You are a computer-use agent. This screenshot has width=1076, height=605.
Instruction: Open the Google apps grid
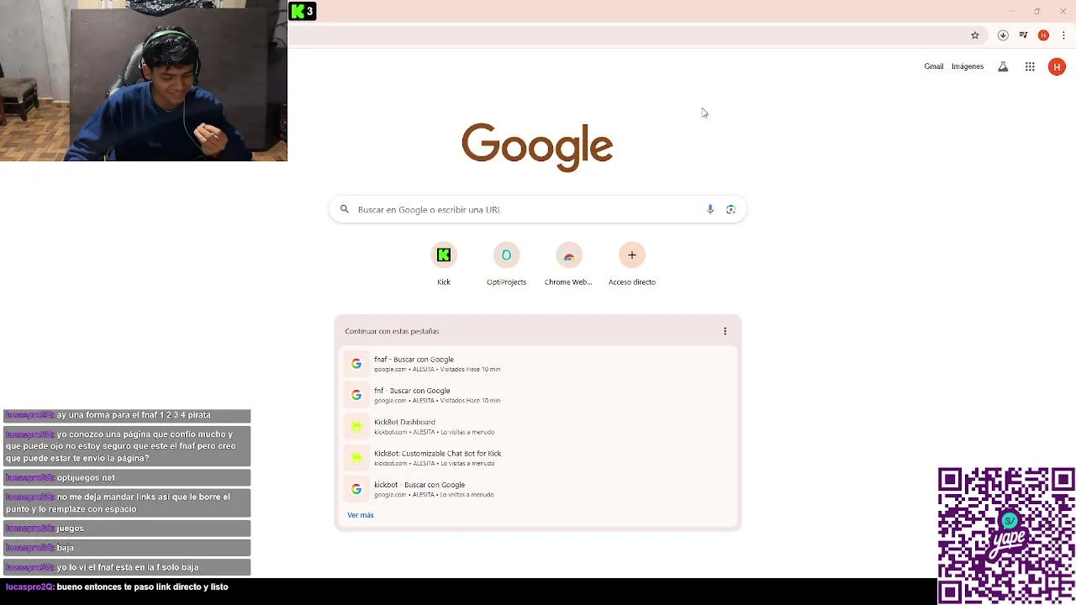(x=1030, y=66)
